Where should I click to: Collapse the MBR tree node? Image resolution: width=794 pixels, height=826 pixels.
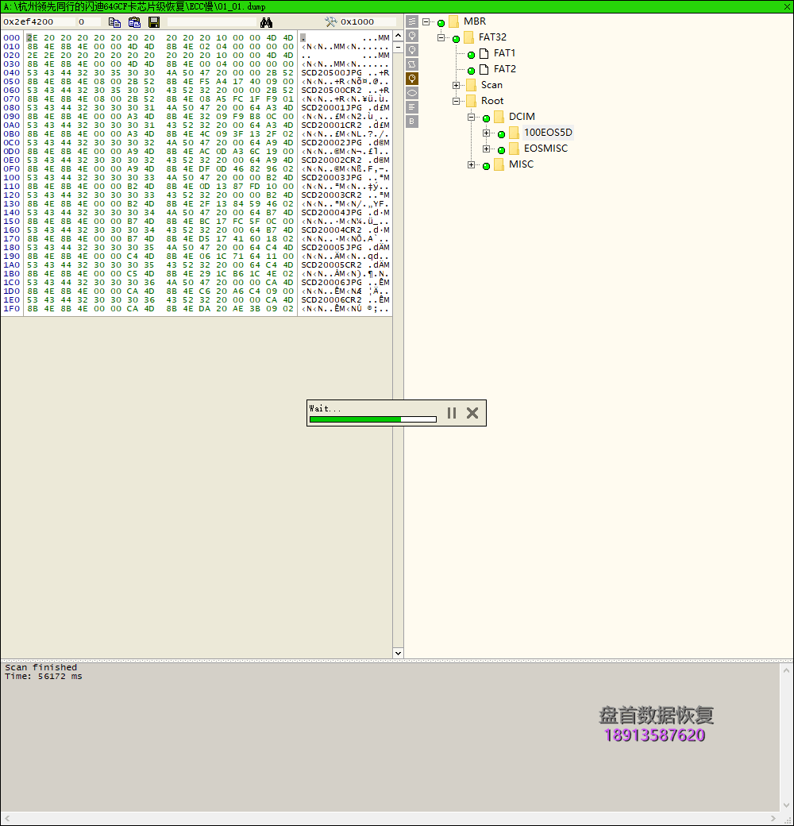click(x=426, y=22)
